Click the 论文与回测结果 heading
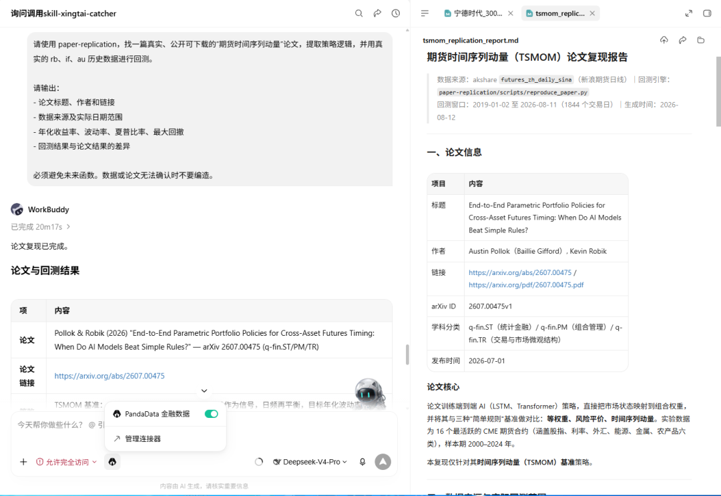Screen dimensions: 721x496 45,270
